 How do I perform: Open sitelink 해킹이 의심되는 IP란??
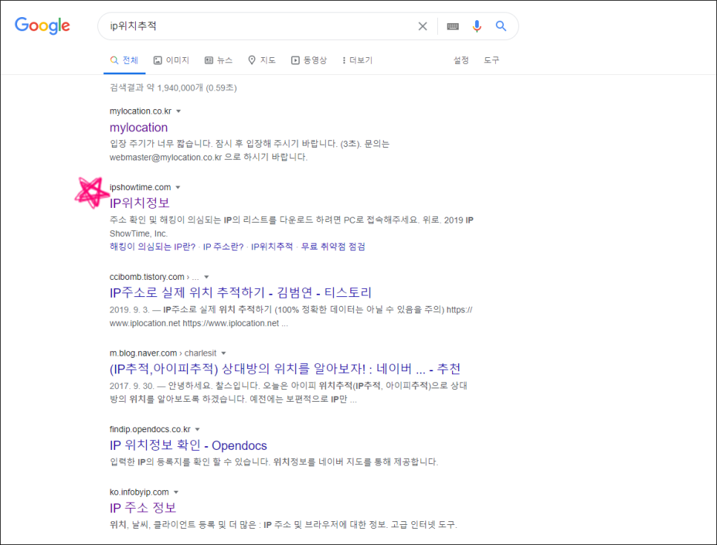point(152,247)
